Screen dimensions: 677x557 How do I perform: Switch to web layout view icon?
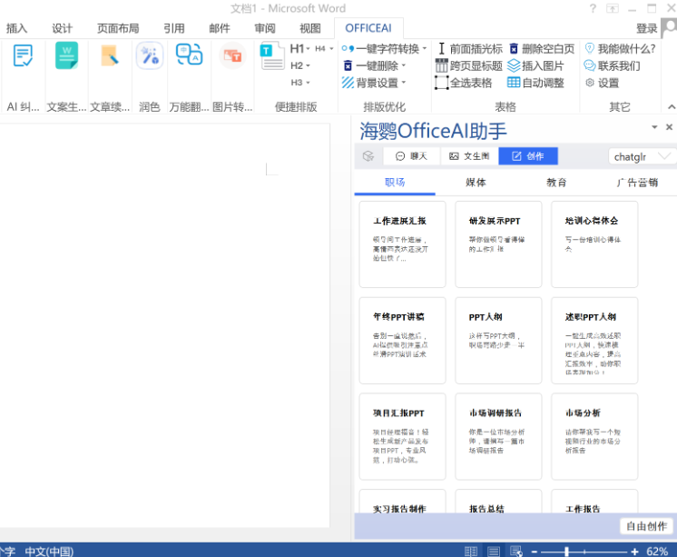coord(516,552)
